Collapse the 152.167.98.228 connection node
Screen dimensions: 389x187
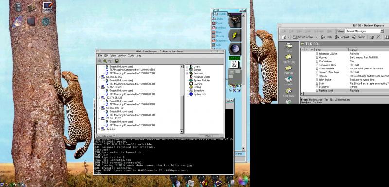click(99, 87)
